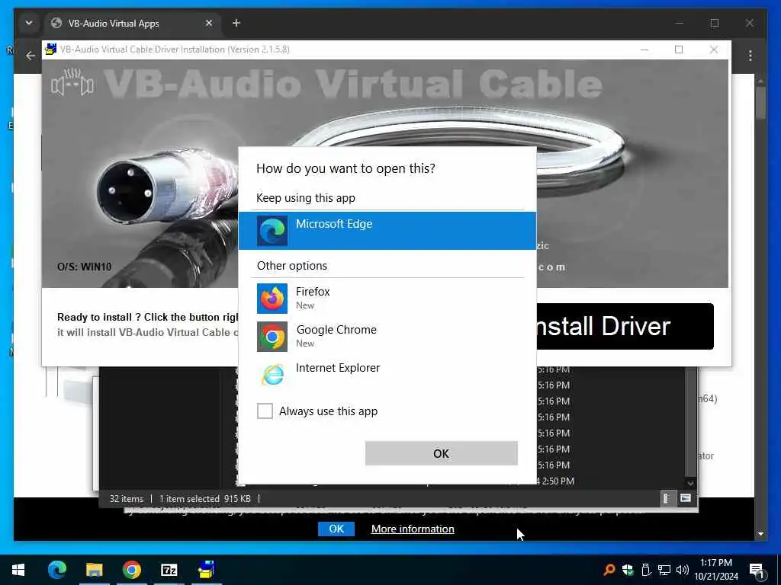Click the Safely Remove Hardware tray icon

coord(646,570)
